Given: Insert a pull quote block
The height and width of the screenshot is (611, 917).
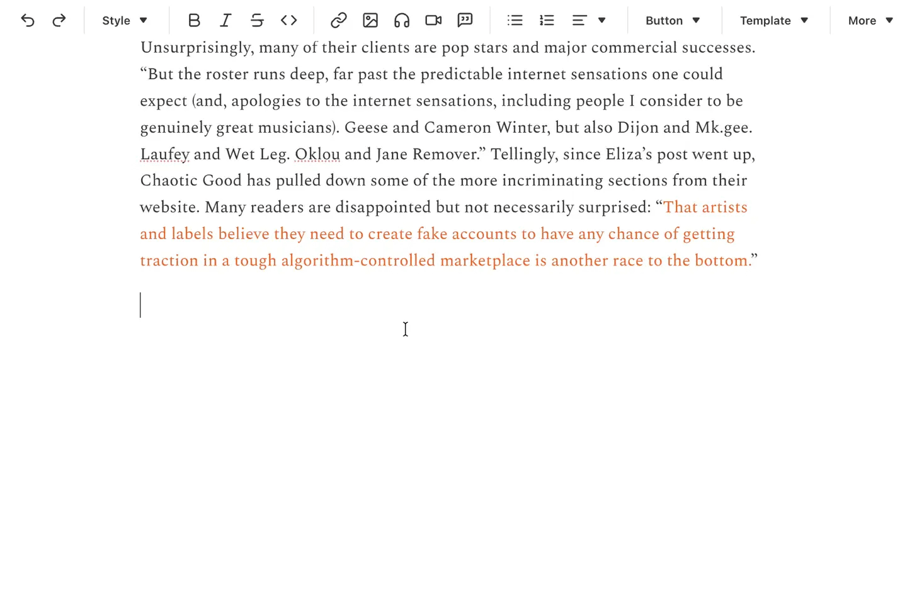Looking at the screenshot, I should click(x=465, y=21).
